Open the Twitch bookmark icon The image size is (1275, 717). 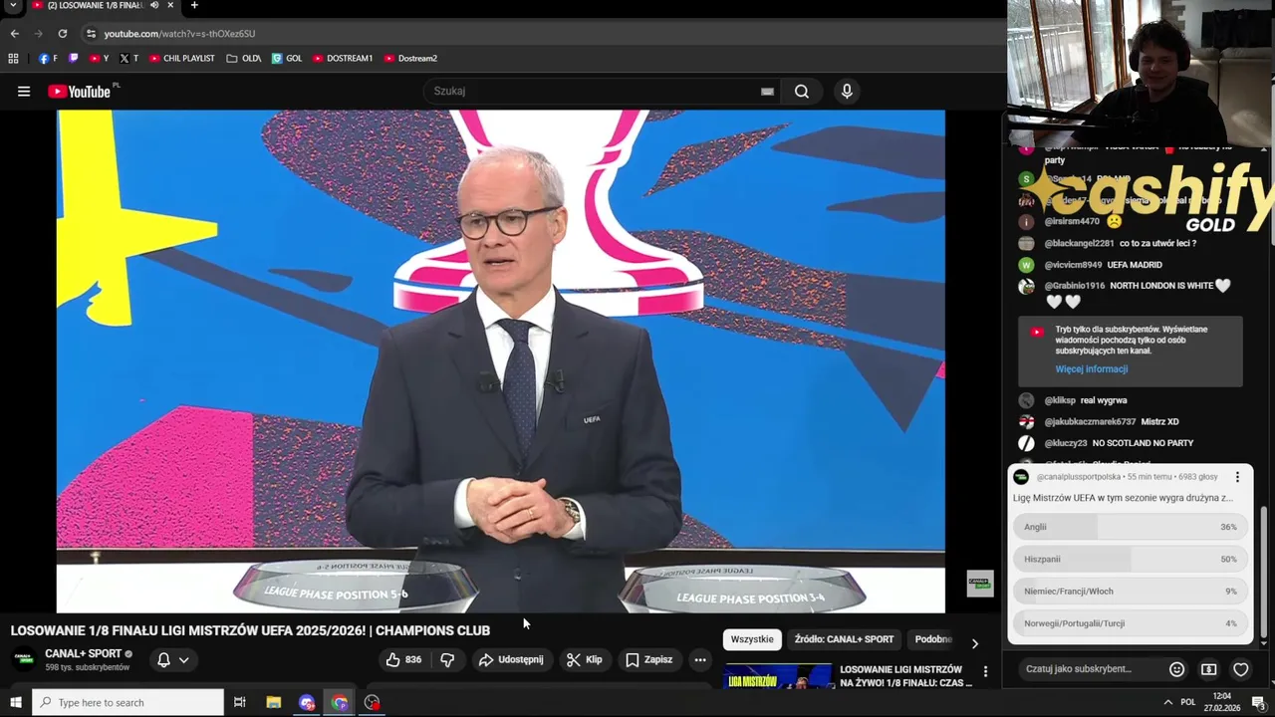(74, 59)
